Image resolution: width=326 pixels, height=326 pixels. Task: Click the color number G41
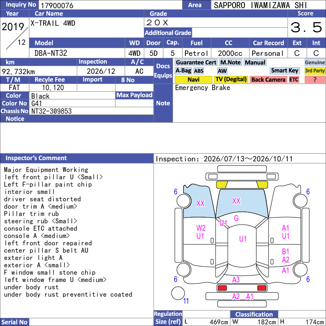click(x=37, y=104)
